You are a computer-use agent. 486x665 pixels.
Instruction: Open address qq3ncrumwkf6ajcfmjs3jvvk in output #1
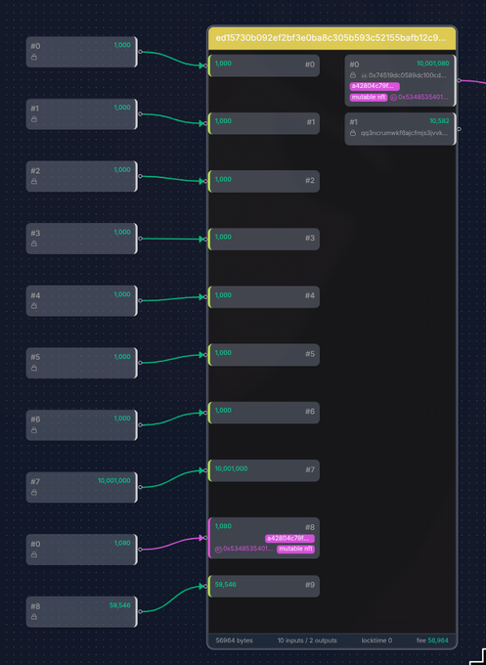[404, 133]
